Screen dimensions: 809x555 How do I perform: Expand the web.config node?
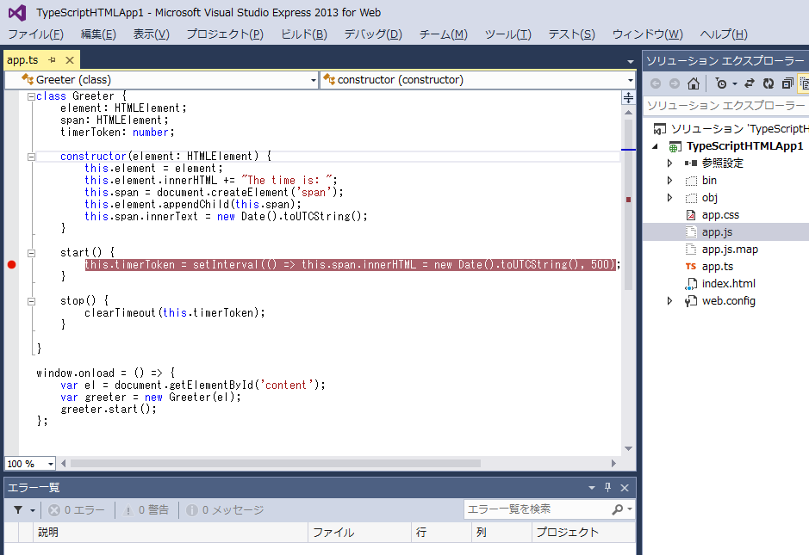tap(669, 301)
